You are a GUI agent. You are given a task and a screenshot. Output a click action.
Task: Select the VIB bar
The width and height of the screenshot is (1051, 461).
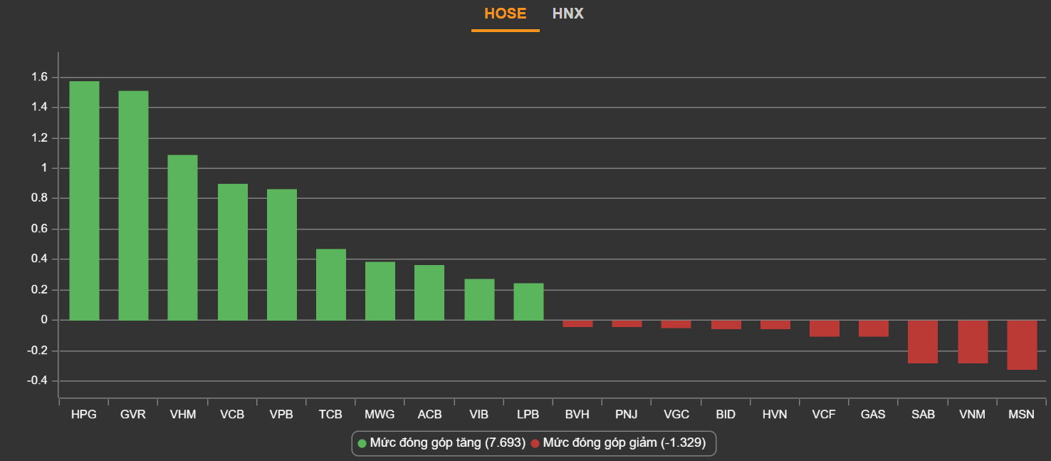coord(479,299)
